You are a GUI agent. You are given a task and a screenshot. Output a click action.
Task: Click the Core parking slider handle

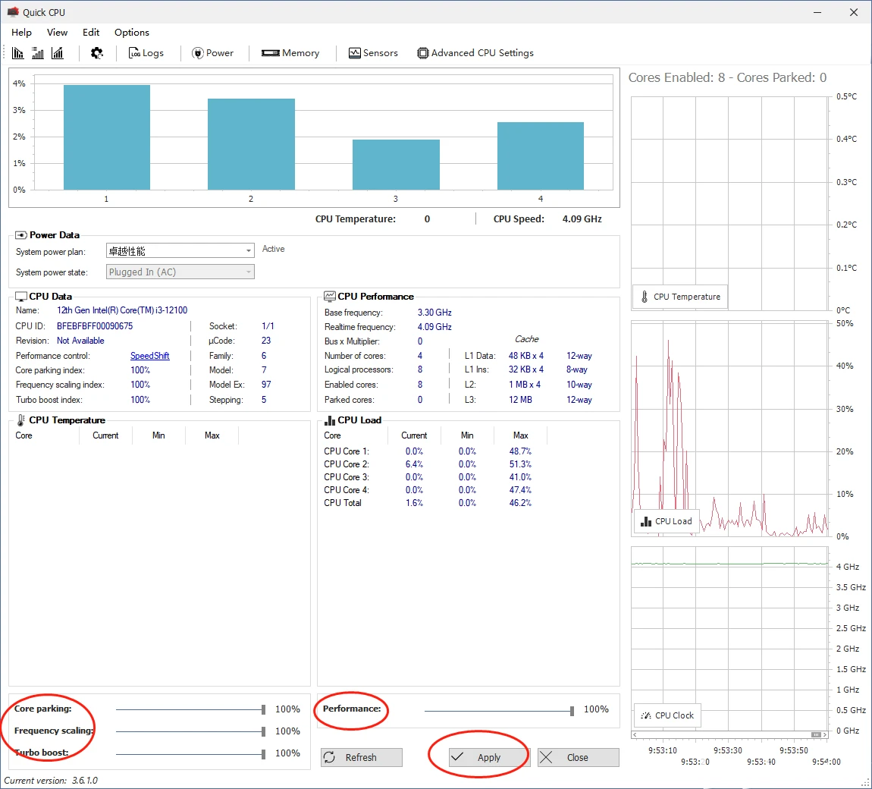[263, 709]
